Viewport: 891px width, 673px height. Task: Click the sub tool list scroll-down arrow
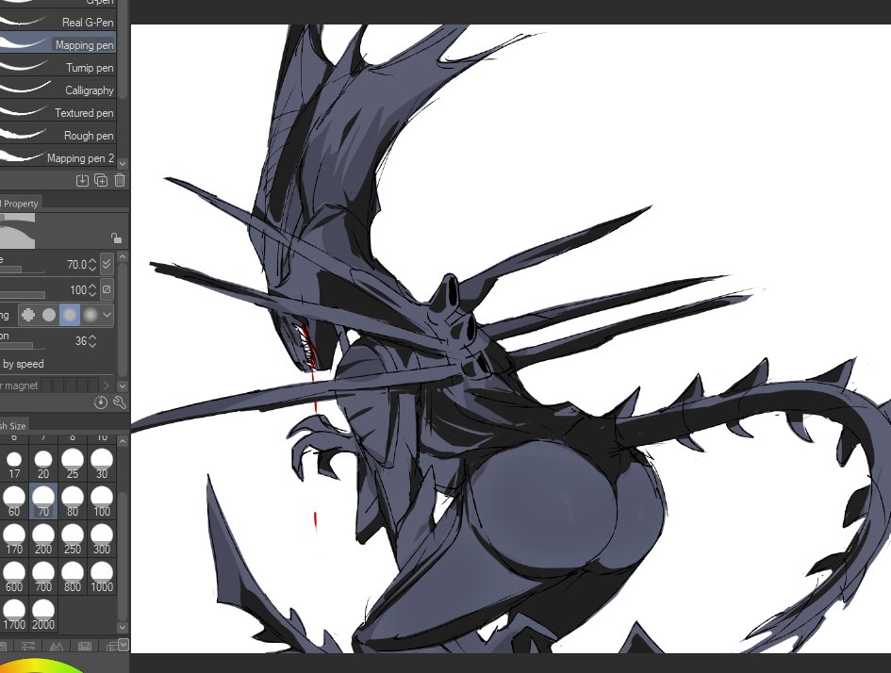pyautogui.click(x=123, y=164)
